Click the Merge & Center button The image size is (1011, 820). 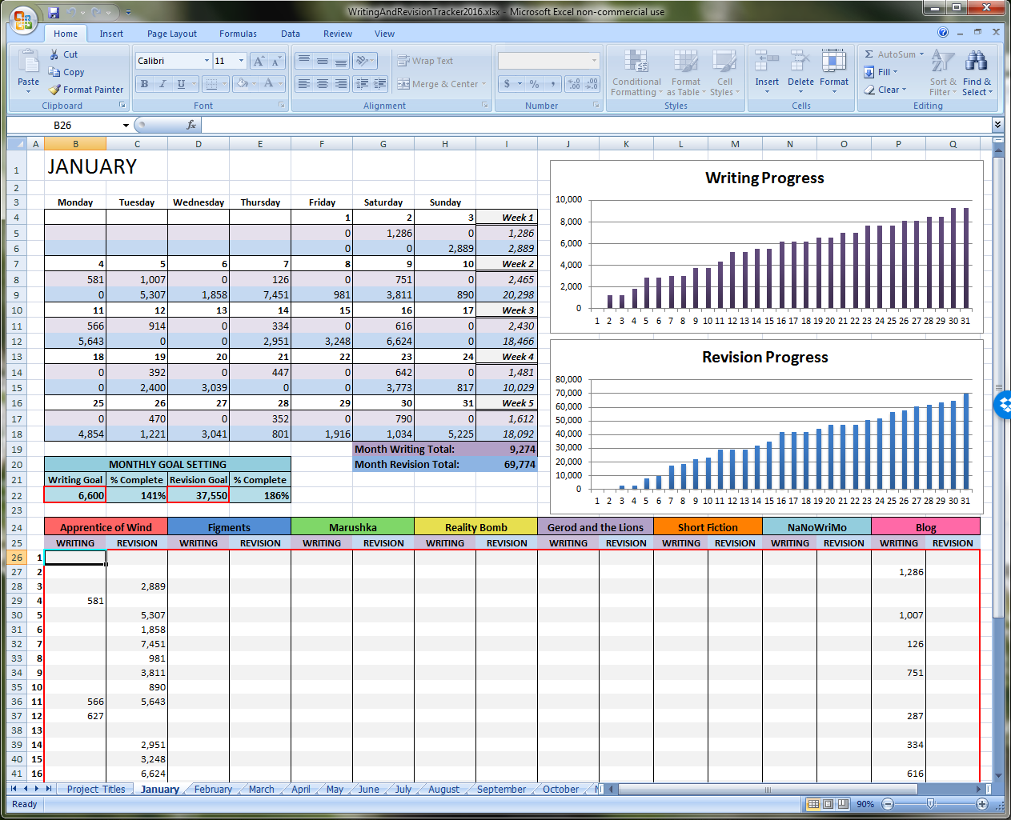[x=437, y=84]
